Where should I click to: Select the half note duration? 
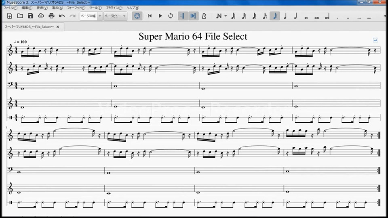(295, 16)
